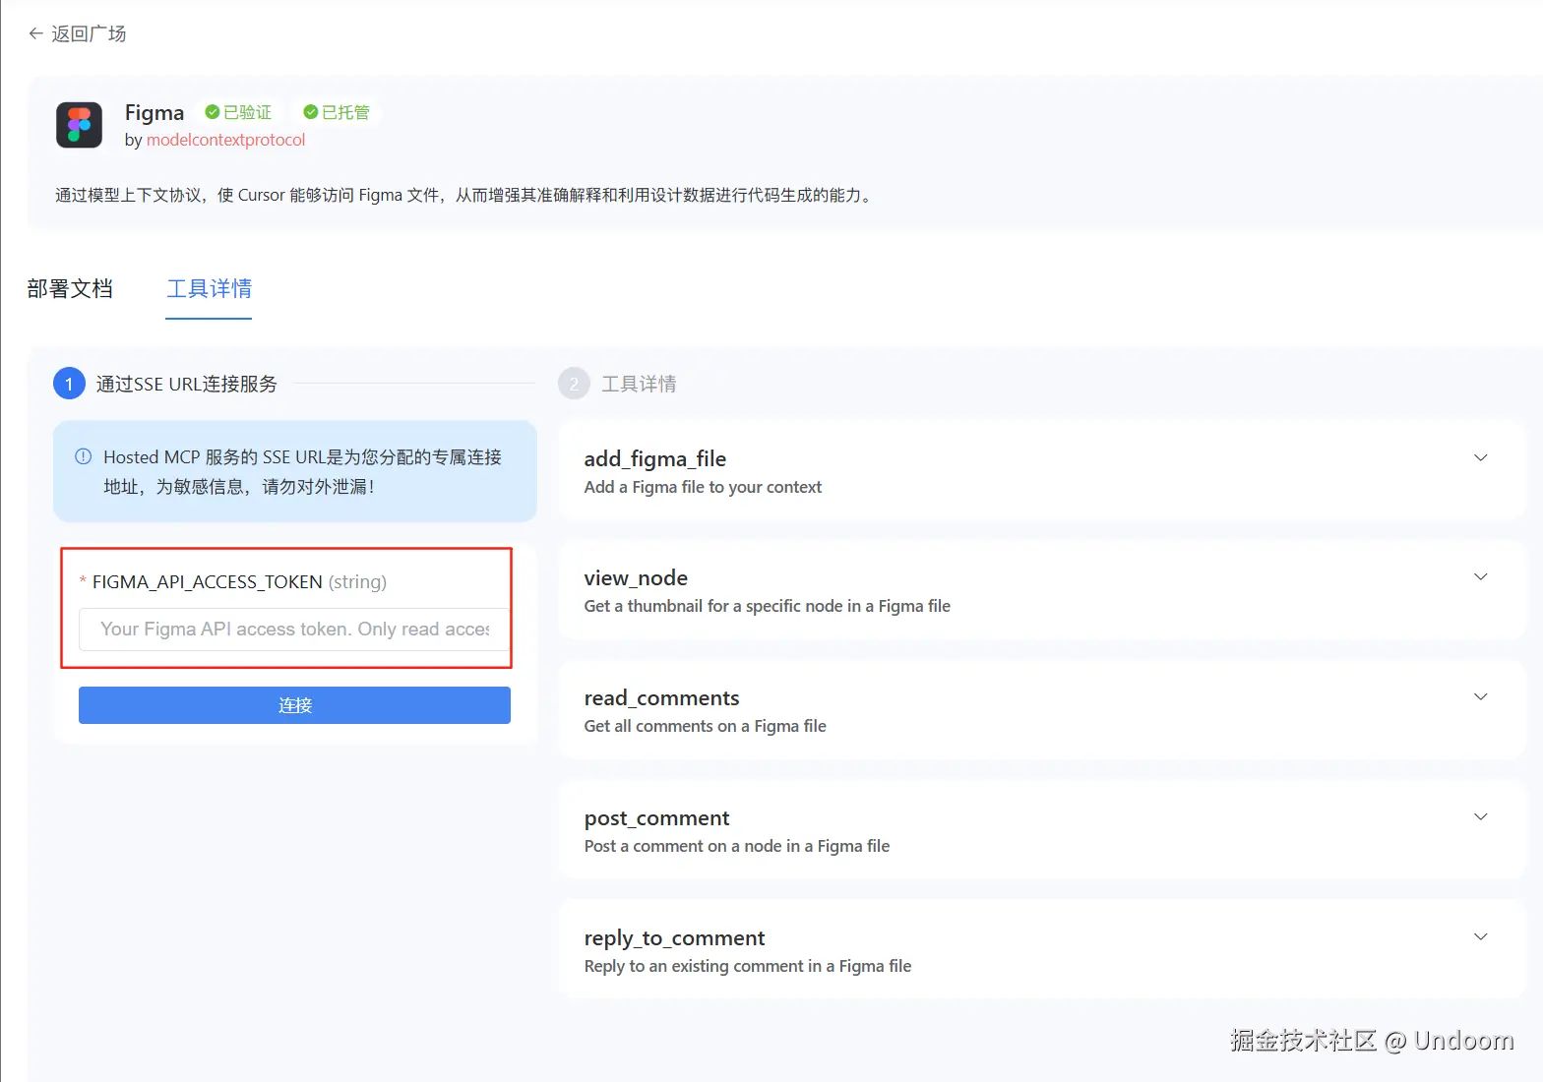Click the info icon in the SSE URL notice
The height and width of the screenshot is (1082, 1543).
84,456
